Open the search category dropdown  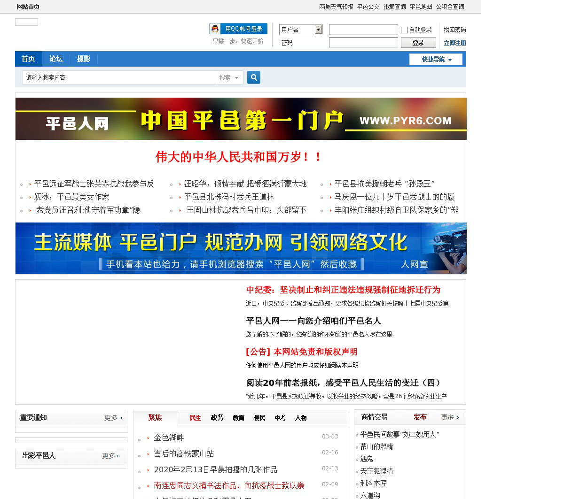(229, 77)
